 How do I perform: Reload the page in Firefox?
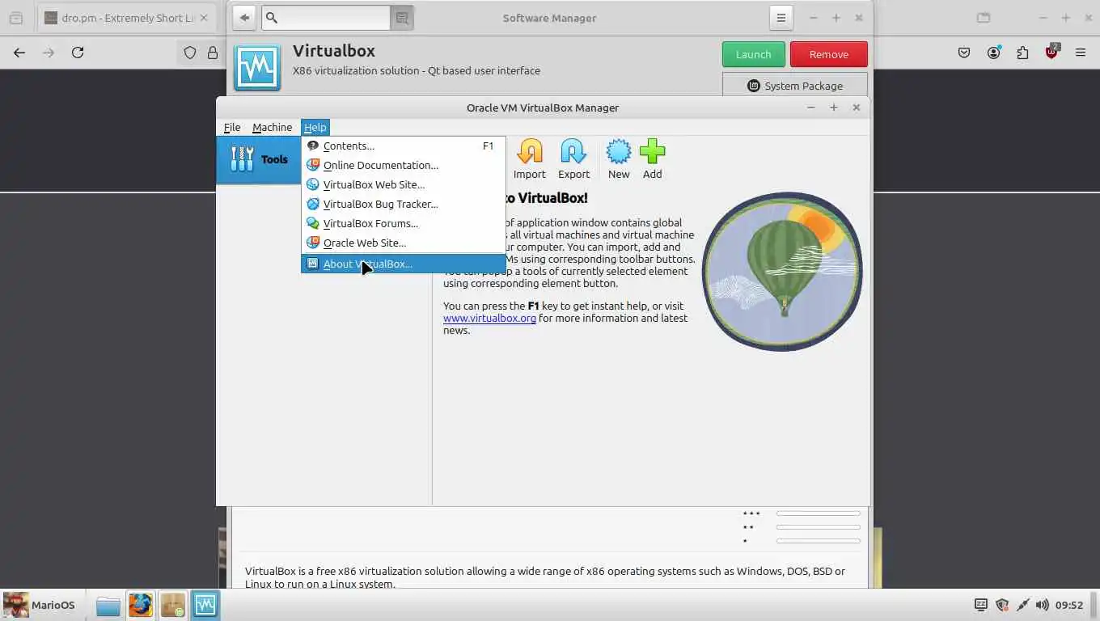pos(78,53)
